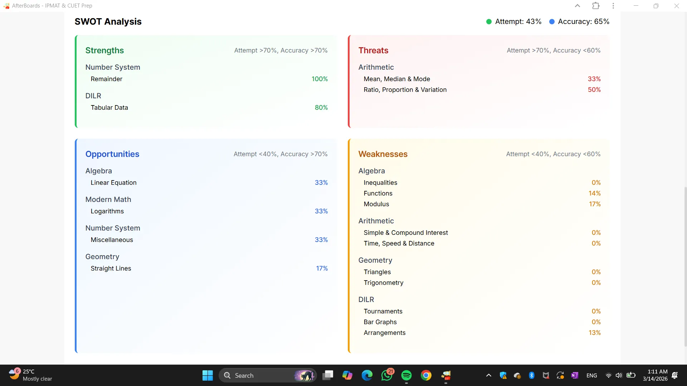
Task: Select the Straight Lines row
Action: click(x=209, y=268)
